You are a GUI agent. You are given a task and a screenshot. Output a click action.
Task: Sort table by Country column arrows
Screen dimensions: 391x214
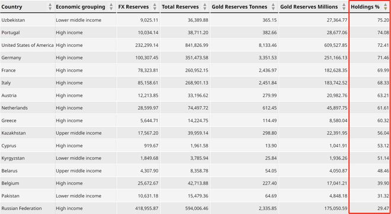pyautogui.click(x=50, y=7)
